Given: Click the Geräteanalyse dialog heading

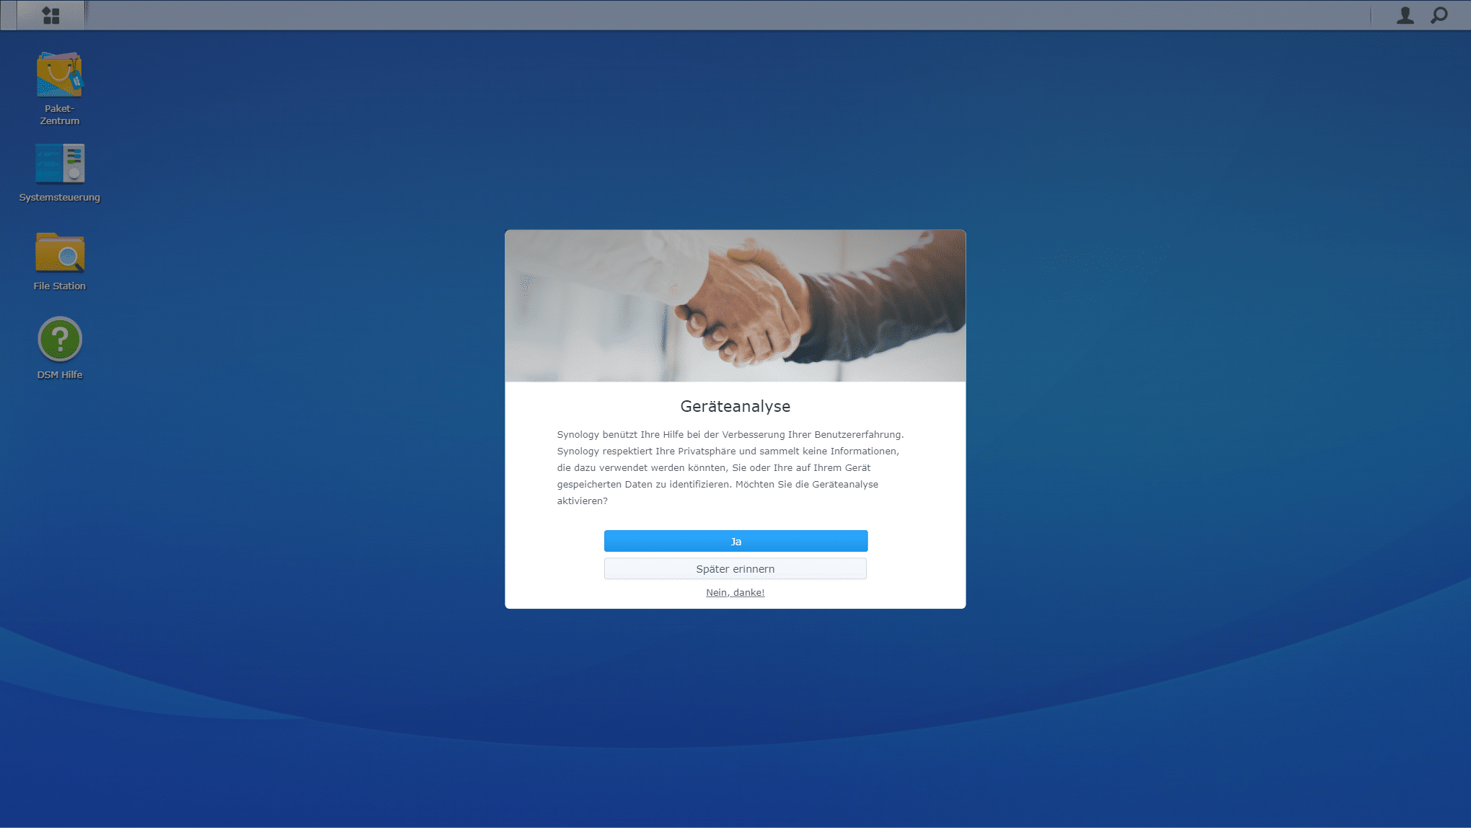Looking at the screenshot, I should (735, 406).
